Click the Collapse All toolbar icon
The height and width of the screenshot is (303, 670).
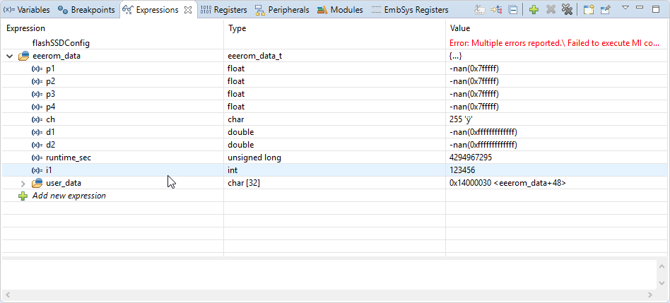pyautogui.click(x=512, y=10)
